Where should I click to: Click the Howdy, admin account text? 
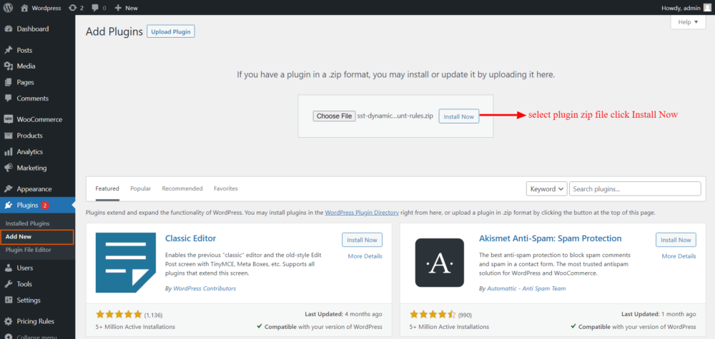pyautogui.click(x=681, y=8)
